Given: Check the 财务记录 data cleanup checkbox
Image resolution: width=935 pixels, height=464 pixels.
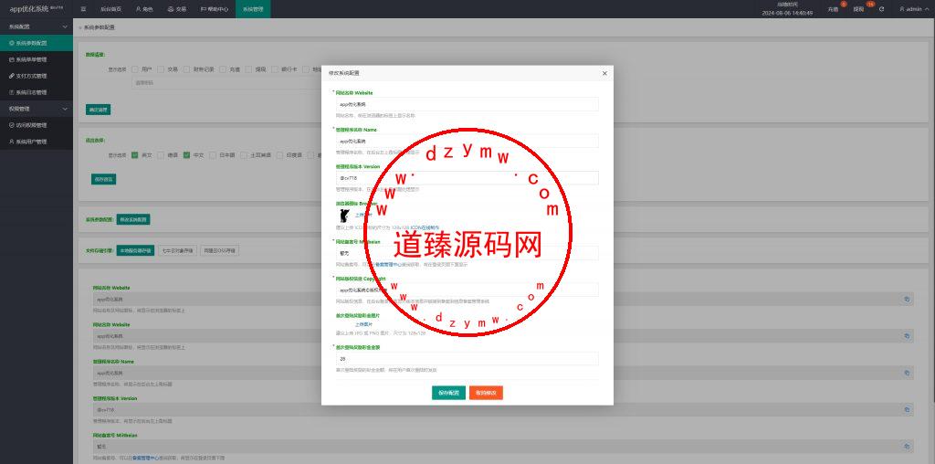Looking at the screenshot, I should tap(186, 69).
